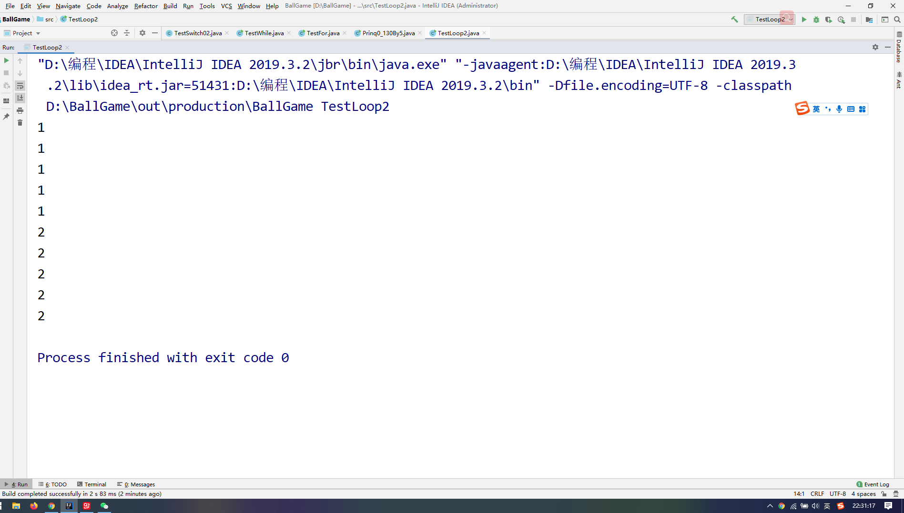Toggle soft-wrap in console output
Screen dimensions: 904x513
(20, 86)
